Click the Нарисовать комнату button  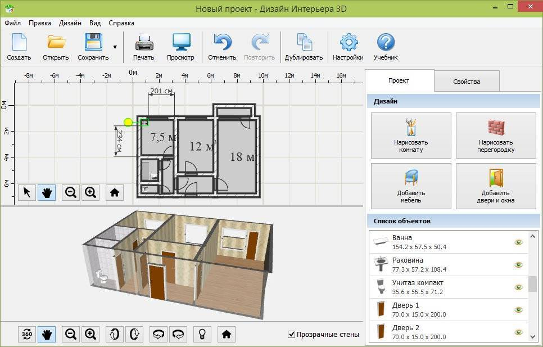pyautogui.click(x=411, y=136)
